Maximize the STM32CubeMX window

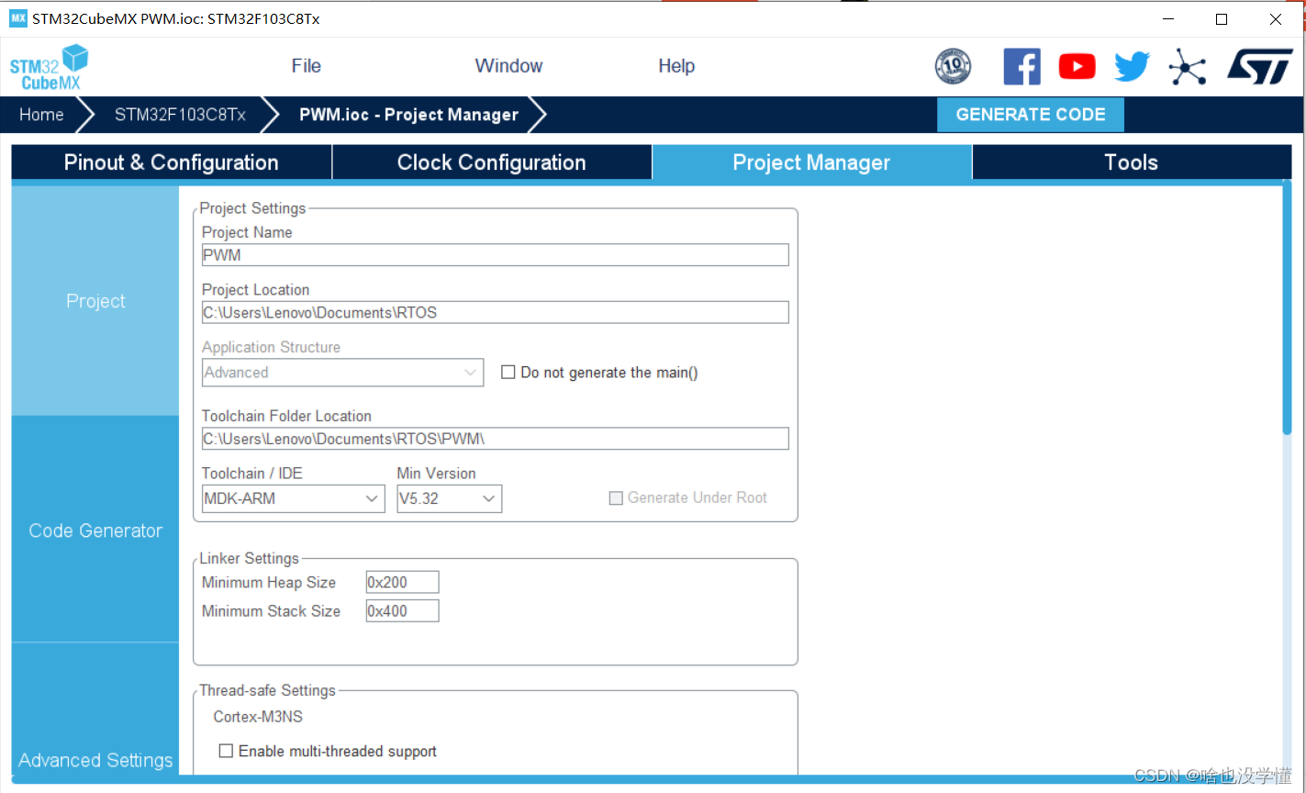pos(1222,18)
